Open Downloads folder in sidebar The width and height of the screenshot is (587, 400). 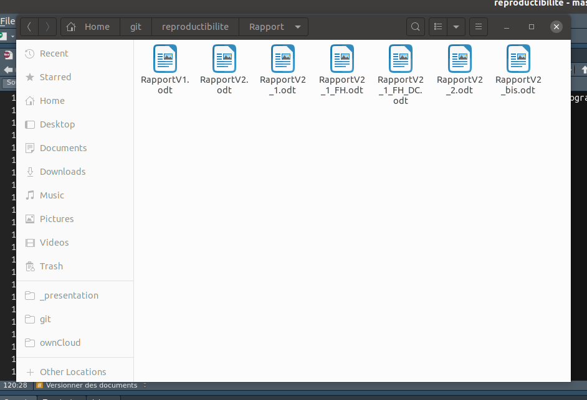(62, 172)
